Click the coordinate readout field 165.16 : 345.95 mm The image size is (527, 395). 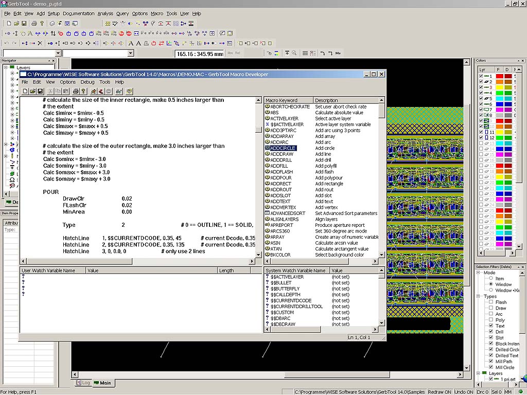200,53
